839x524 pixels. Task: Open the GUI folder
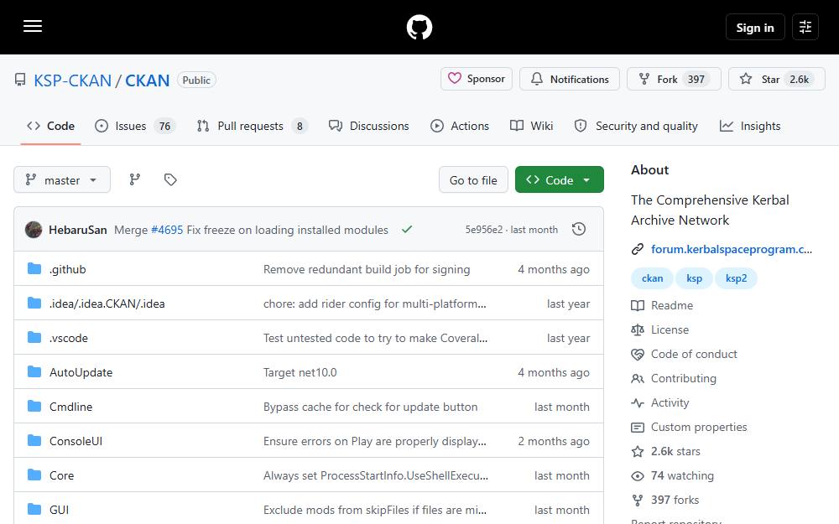point(59,510)
